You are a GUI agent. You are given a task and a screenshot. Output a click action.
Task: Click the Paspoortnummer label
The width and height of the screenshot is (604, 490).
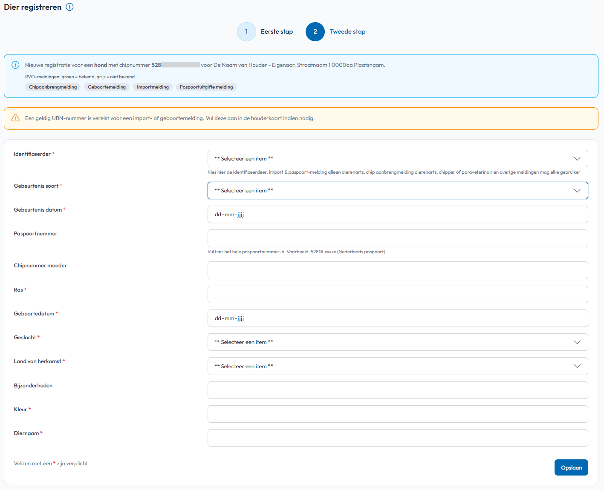tap(35, 234)
